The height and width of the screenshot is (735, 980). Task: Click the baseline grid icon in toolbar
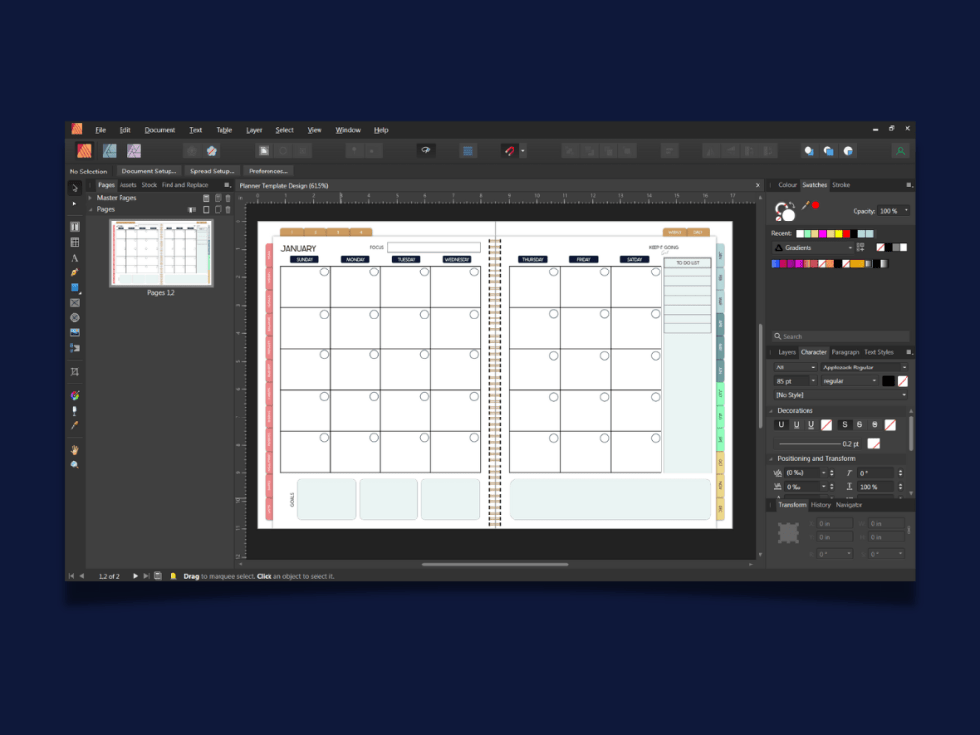[466, 151]
